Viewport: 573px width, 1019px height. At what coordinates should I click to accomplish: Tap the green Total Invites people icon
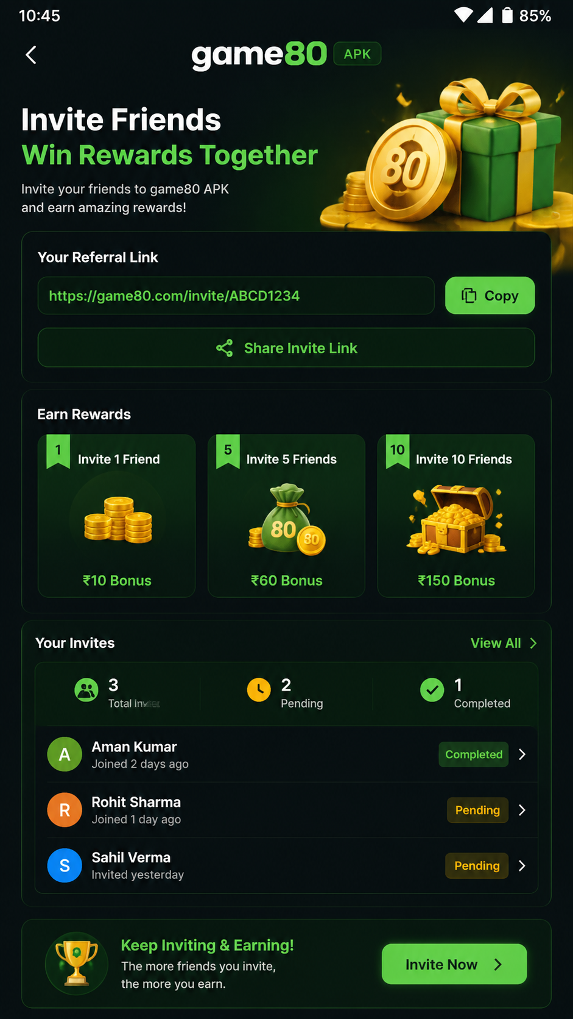click(86, 691)
